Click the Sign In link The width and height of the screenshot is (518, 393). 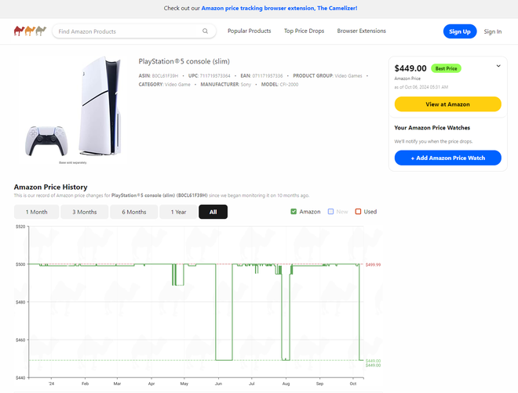point(493,31)
